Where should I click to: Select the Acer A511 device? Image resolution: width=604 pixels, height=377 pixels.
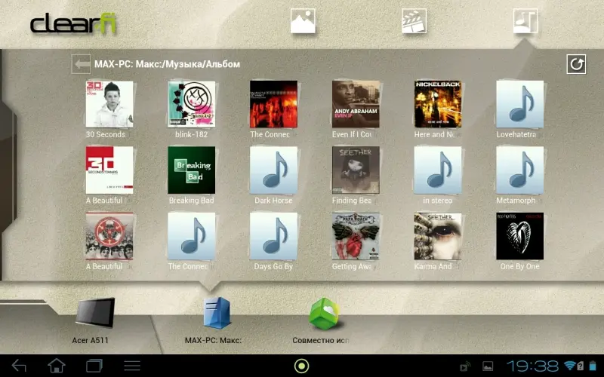(x=95, y=312)
